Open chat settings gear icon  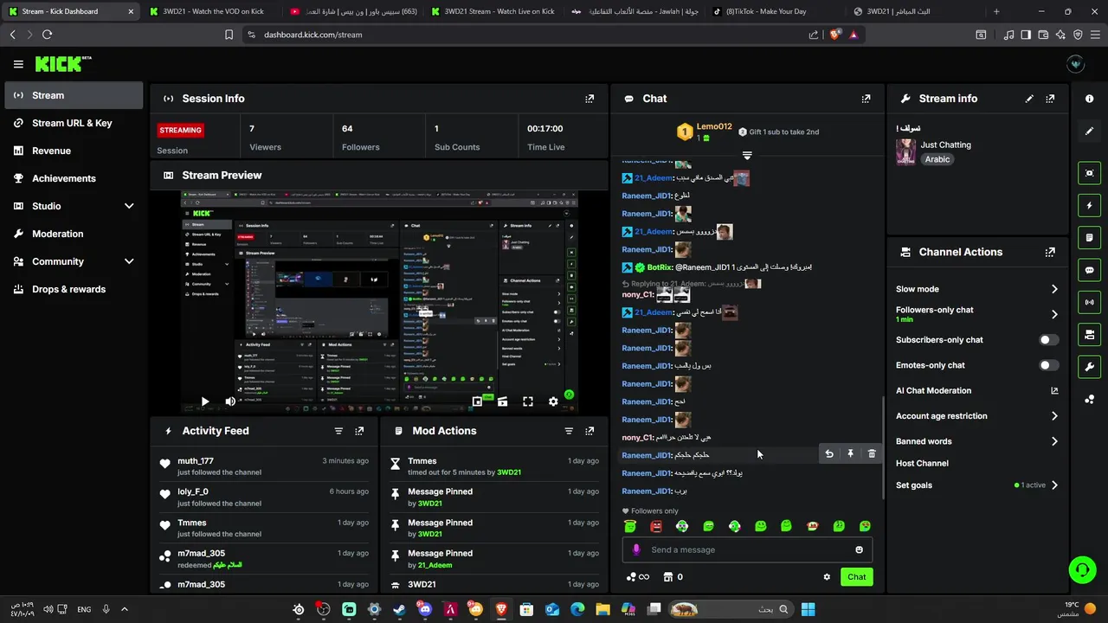pos(827,577)
